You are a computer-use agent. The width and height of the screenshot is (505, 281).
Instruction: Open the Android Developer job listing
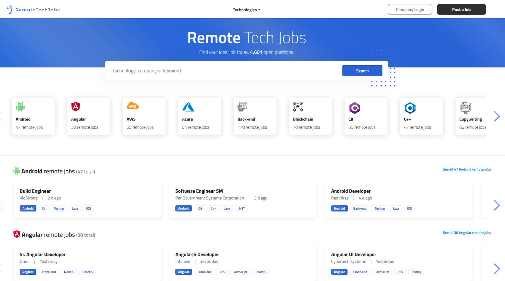pyautogui.click(x=351, y=191)
